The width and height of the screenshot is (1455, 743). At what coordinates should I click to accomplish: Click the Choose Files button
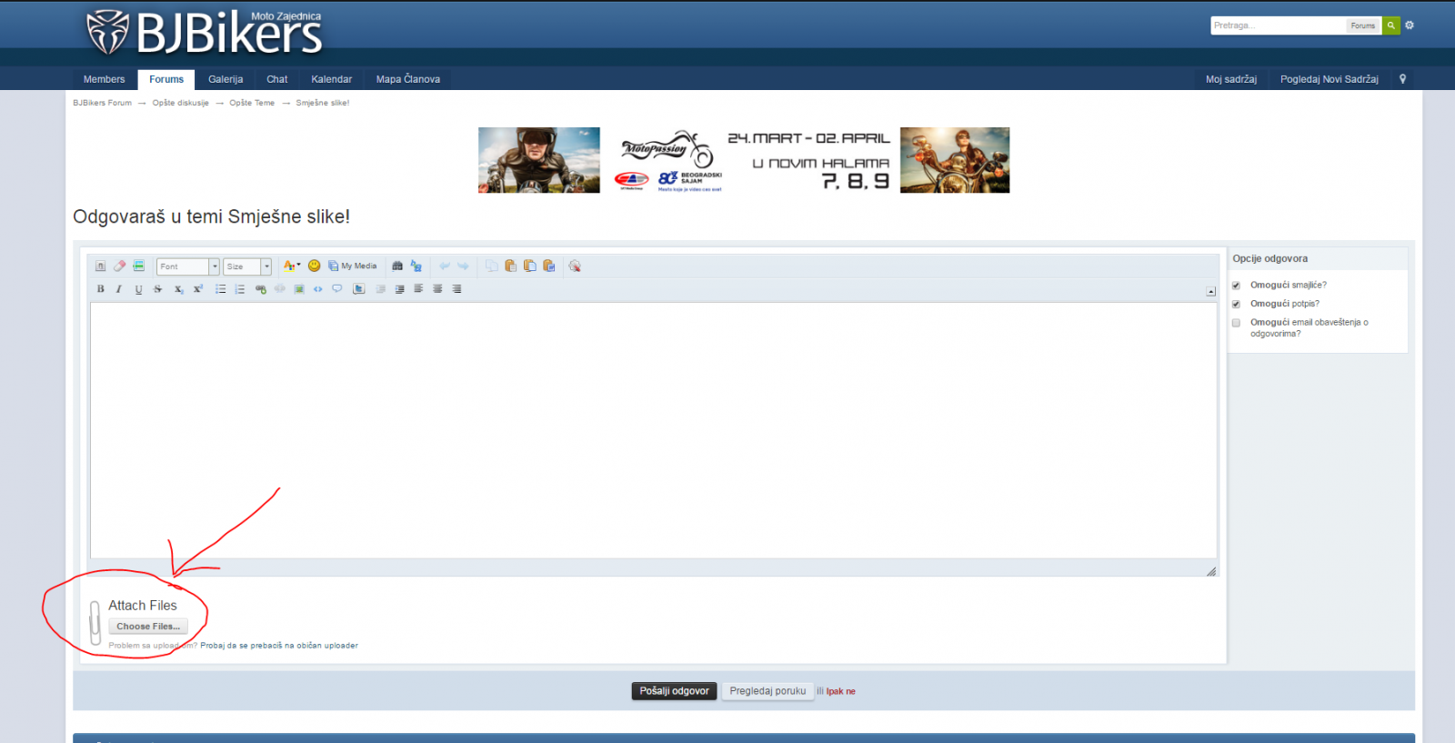click(x=148, y=627)
